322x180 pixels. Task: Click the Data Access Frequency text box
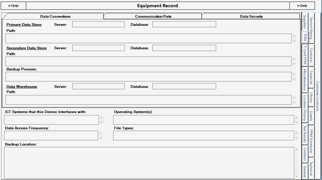pyautogui.click(x=51, y=136)
